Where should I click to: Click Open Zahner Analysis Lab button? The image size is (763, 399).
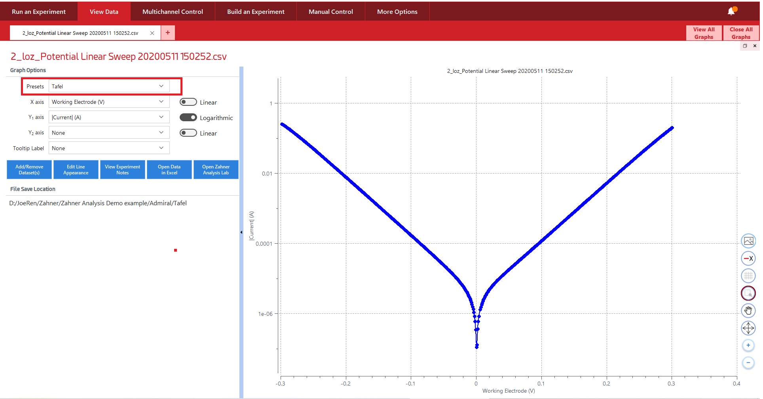pos(216,170)
